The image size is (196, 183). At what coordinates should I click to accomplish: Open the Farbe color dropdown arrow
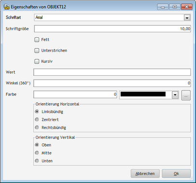click(175, 95)
